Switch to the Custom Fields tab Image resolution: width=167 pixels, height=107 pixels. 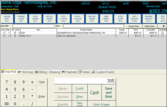(x=103, y=72)
